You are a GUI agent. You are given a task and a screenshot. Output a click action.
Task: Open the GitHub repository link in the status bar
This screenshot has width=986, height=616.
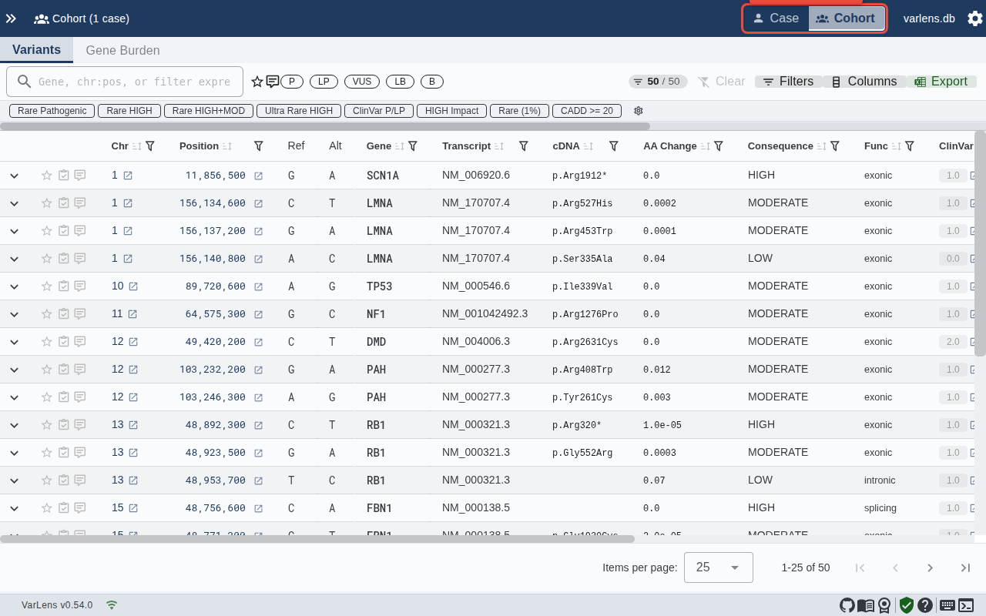click(847, 605)
